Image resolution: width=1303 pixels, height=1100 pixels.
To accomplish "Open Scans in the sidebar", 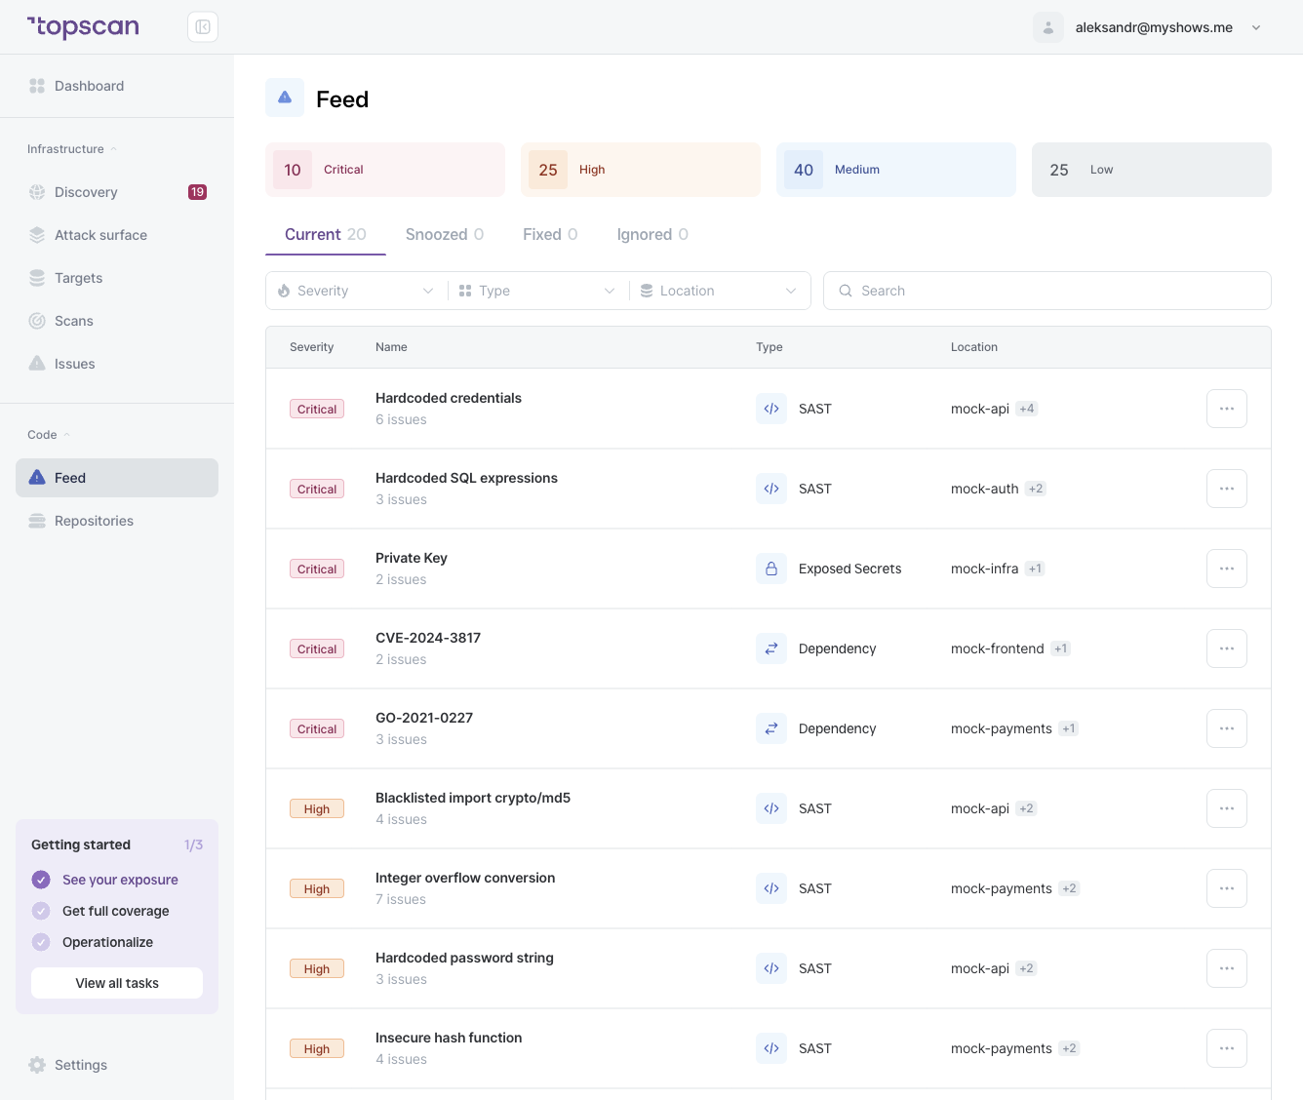I will (x=117, y=321).
